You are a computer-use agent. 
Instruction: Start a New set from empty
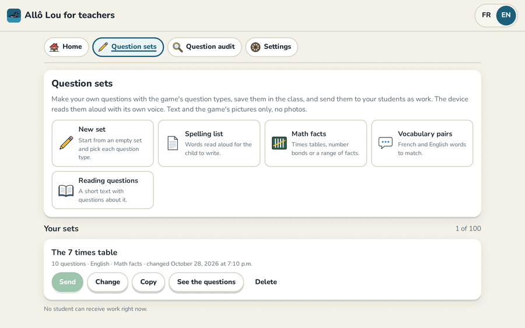[x=103, y=143]
